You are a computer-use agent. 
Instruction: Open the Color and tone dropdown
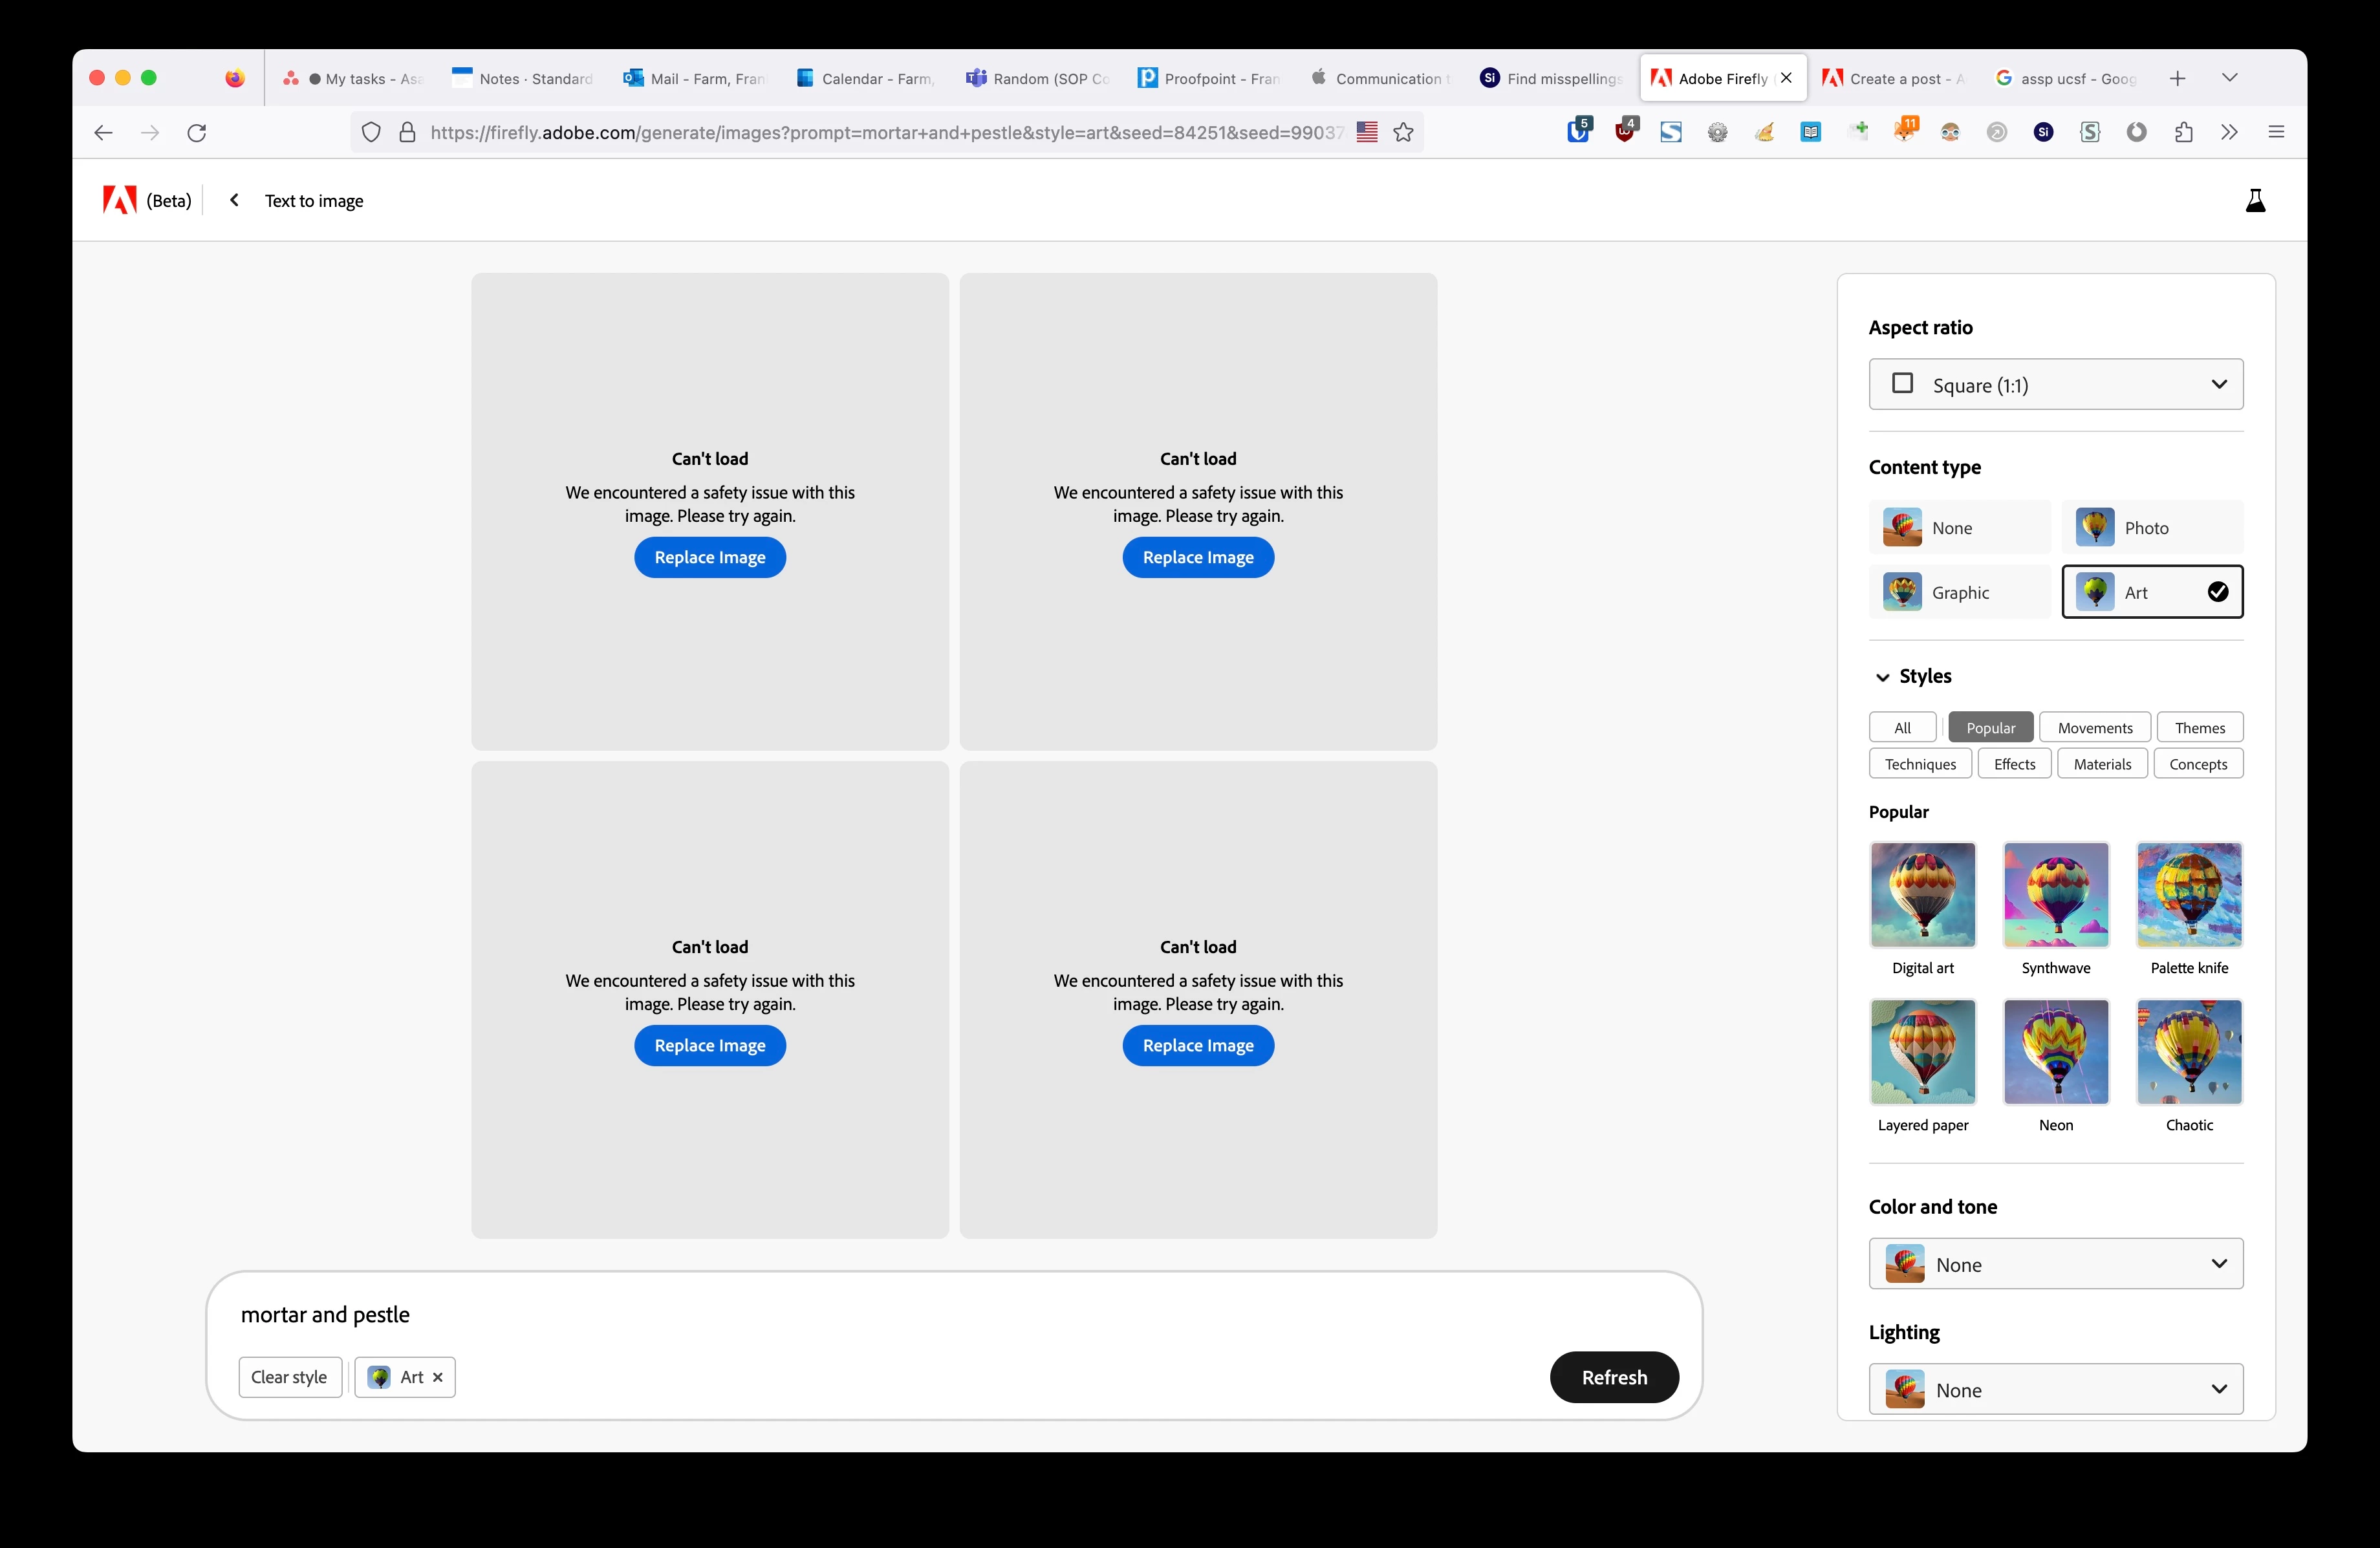coord(2055,1264)
